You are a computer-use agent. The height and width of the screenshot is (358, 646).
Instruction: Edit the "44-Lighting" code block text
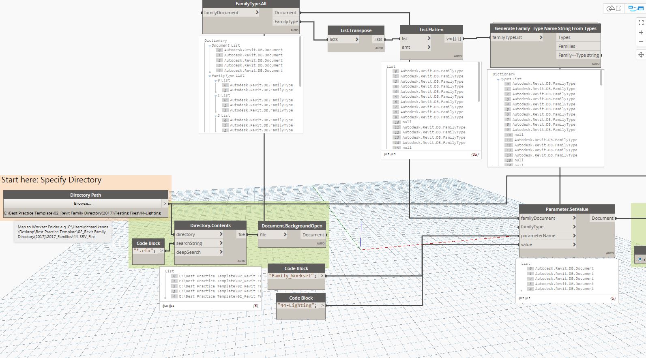point(298,305)
